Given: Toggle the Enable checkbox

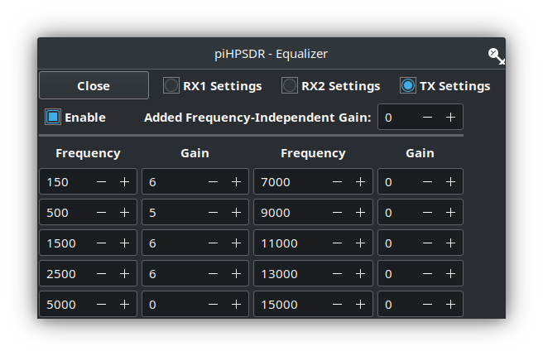Looking at the screenshot, I should point(53,117).
